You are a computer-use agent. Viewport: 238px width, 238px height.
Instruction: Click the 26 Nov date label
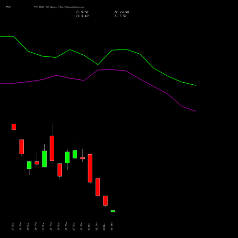[66, 226]
